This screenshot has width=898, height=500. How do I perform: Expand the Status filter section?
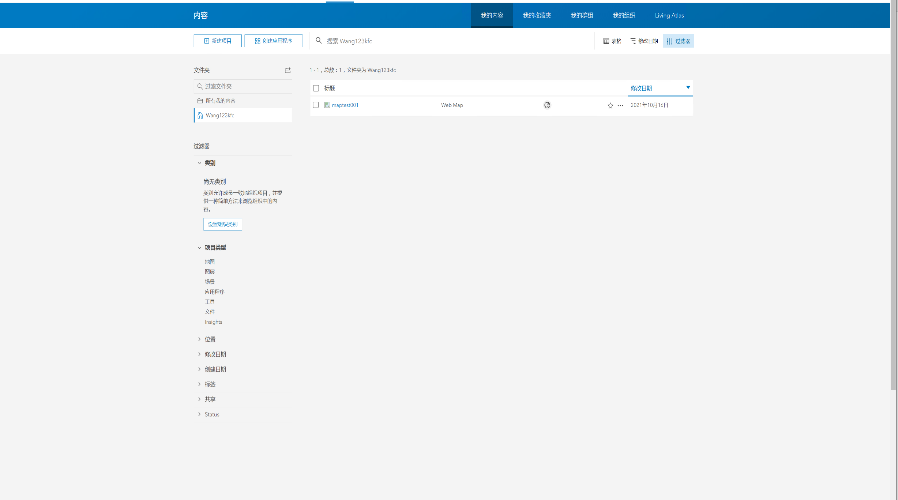click(x=199, y=414)
